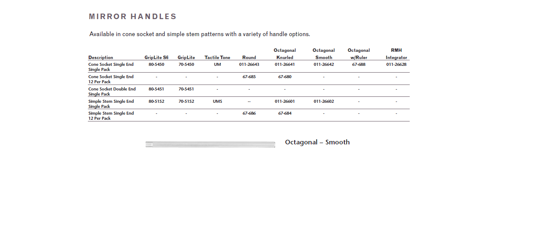
Task: Click the "Available in cone socket" description sentence
Action: (x=200, y=34)
